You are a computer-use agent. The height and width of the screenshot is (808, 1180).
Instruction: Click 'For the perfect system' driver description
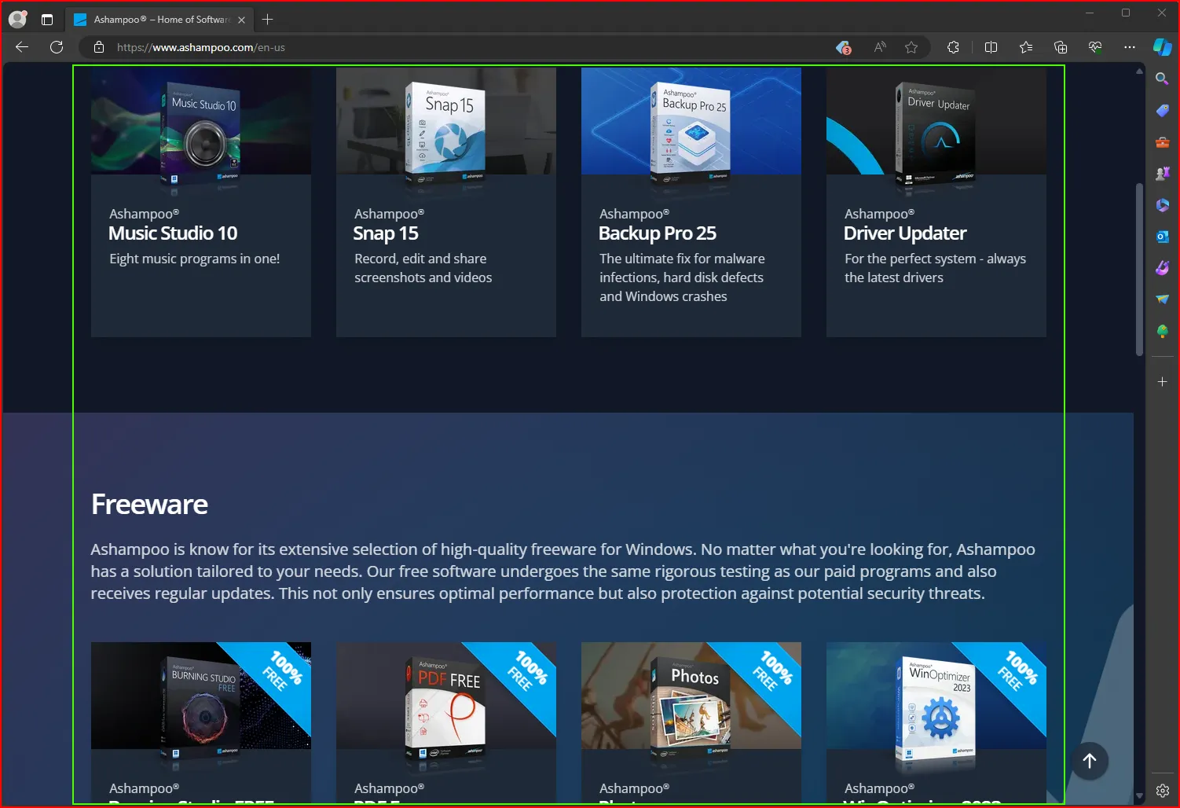(x=935, y=268)
